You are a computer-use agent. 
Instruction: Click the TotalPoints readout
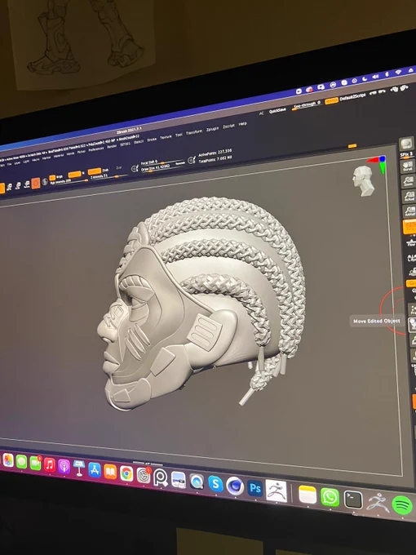pos(215,159)
